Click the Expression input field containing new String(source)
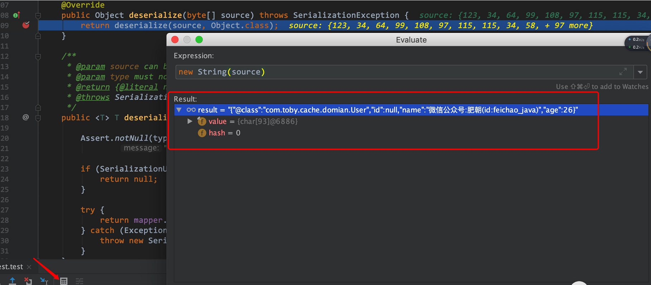Screen dimensions: 651x285 pyautogui.click(x=404, y=72)
